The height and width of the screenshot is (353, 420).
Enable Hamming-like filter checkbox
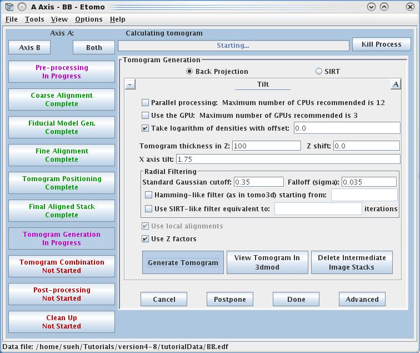point(148,195)
